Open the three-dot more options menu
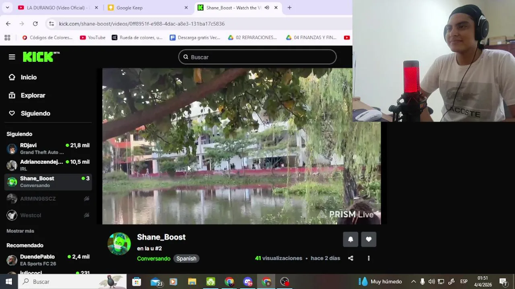The width and height of the screenshot is (515, 289). click(x=369, y=258)
